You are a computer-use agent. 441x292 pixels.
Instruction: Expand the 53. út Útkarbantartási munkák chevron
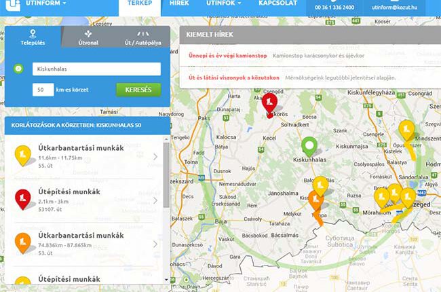(x=155, y=244)
